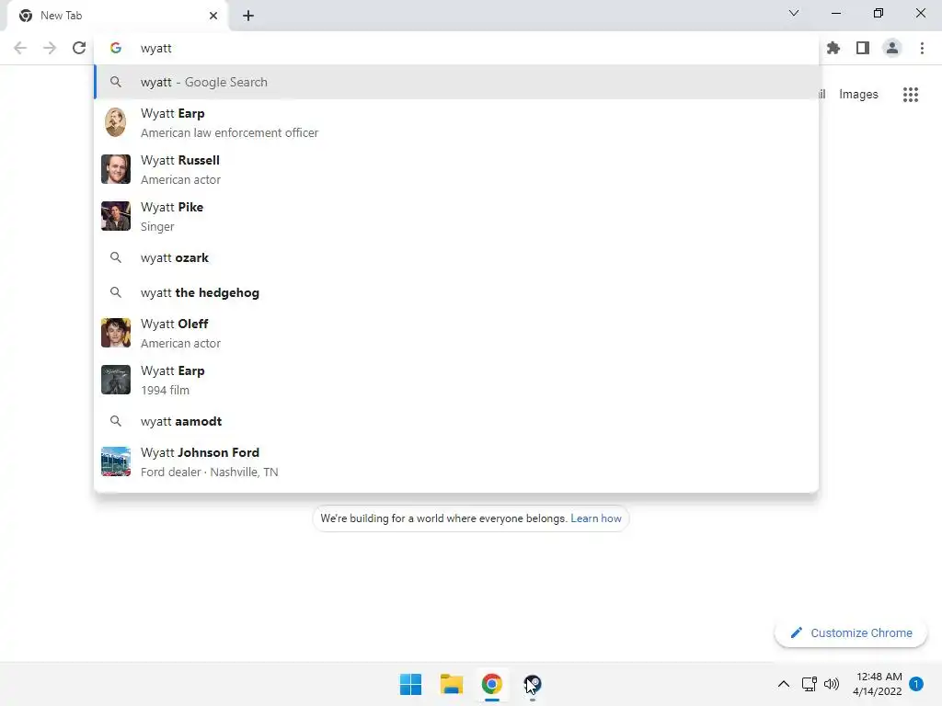Choose wyatt the hedgehog suggestion
Image resolution: width=942 pixels, height=706 pixels.
click(x=456, y=292)
